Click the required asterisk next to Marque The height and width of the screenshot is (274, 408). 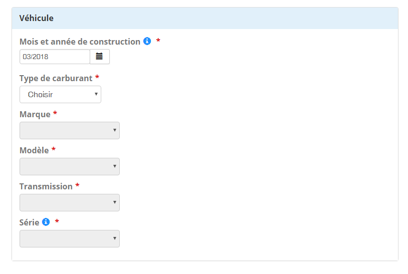pos(55,114)
